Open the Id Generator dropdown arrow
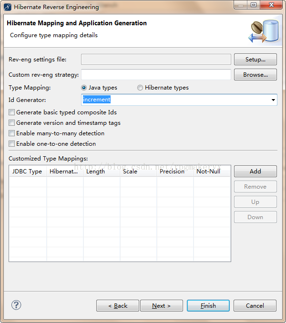Viewport: 286px width, 323px height. tap(273, 100)
